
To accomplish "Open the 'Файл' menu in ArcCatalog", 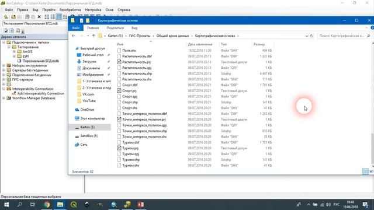I will coord(9,10).
